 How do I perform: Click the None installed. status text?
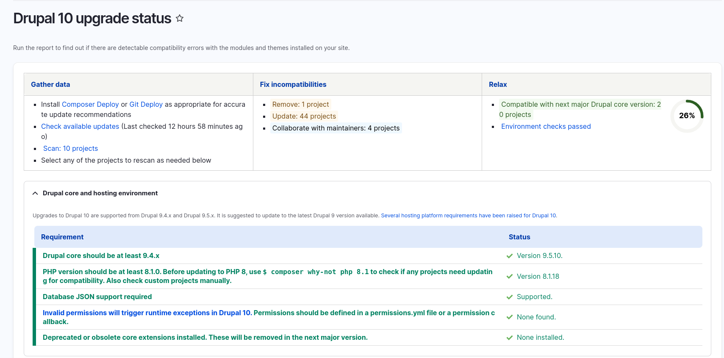(541, 337)
